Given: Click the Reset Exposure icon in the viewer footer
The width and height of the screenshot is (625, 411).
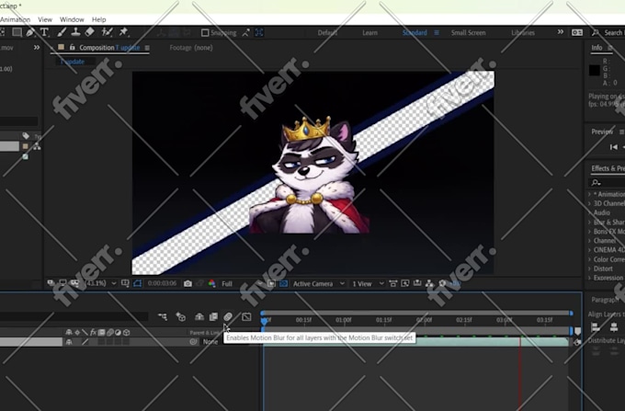Looking at the screenshot, I should click(442, 283).
